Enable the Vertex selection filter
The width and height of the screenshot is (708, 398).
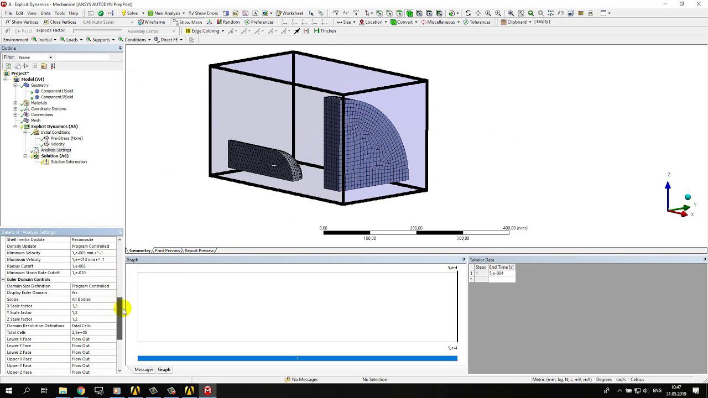tap(379, 13)
